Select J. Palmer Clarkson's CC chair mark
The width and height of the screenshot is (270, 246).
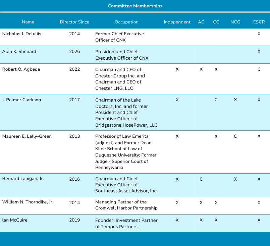pos(216,100)
